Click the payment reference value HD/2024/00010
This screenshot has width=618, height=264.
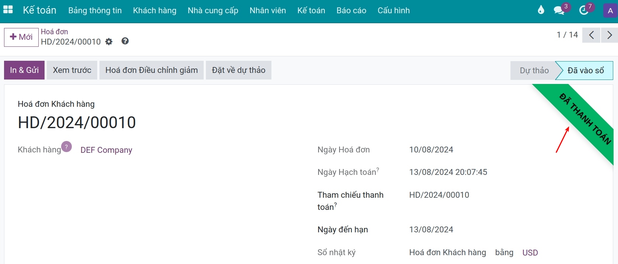pos(439,195)
